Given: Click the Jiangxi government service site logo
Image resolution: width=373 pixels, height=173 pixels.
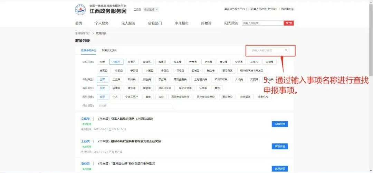Looking at the screenshot, I should pyautogui.click(x=80, y=10).
